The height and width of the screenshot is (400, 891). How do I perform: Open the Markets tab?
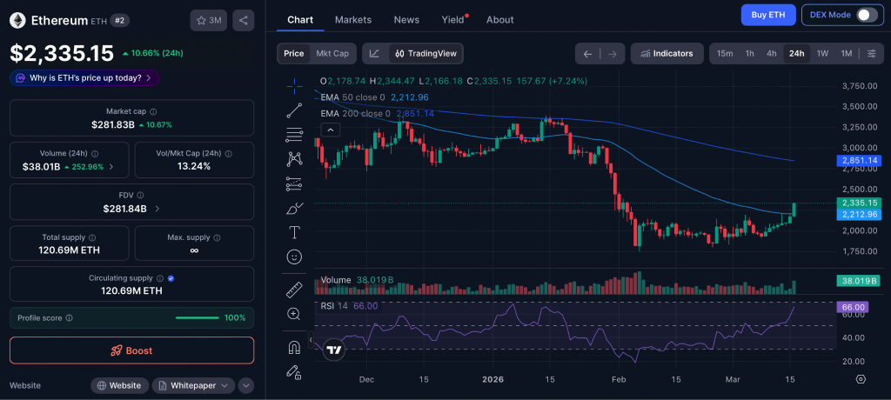[352, 19]
